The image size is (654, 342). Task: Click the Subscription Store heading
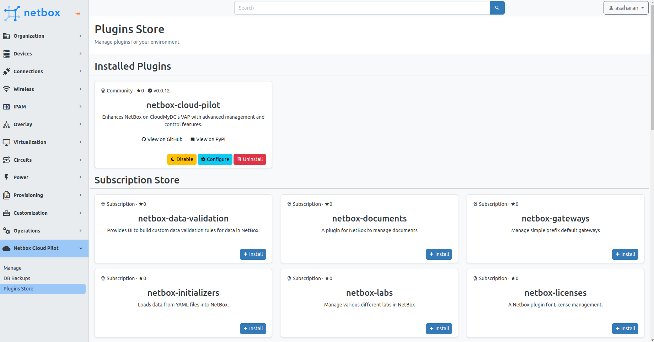point(137,180)
